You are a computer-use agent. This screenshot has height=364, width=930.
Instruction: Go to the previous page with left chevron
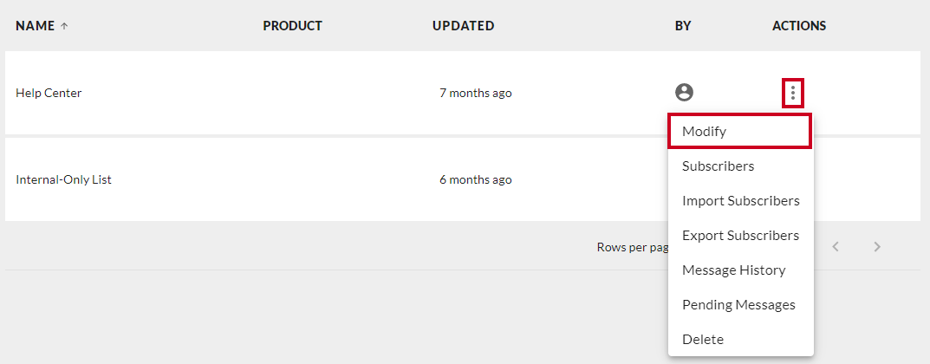(836, 247)
